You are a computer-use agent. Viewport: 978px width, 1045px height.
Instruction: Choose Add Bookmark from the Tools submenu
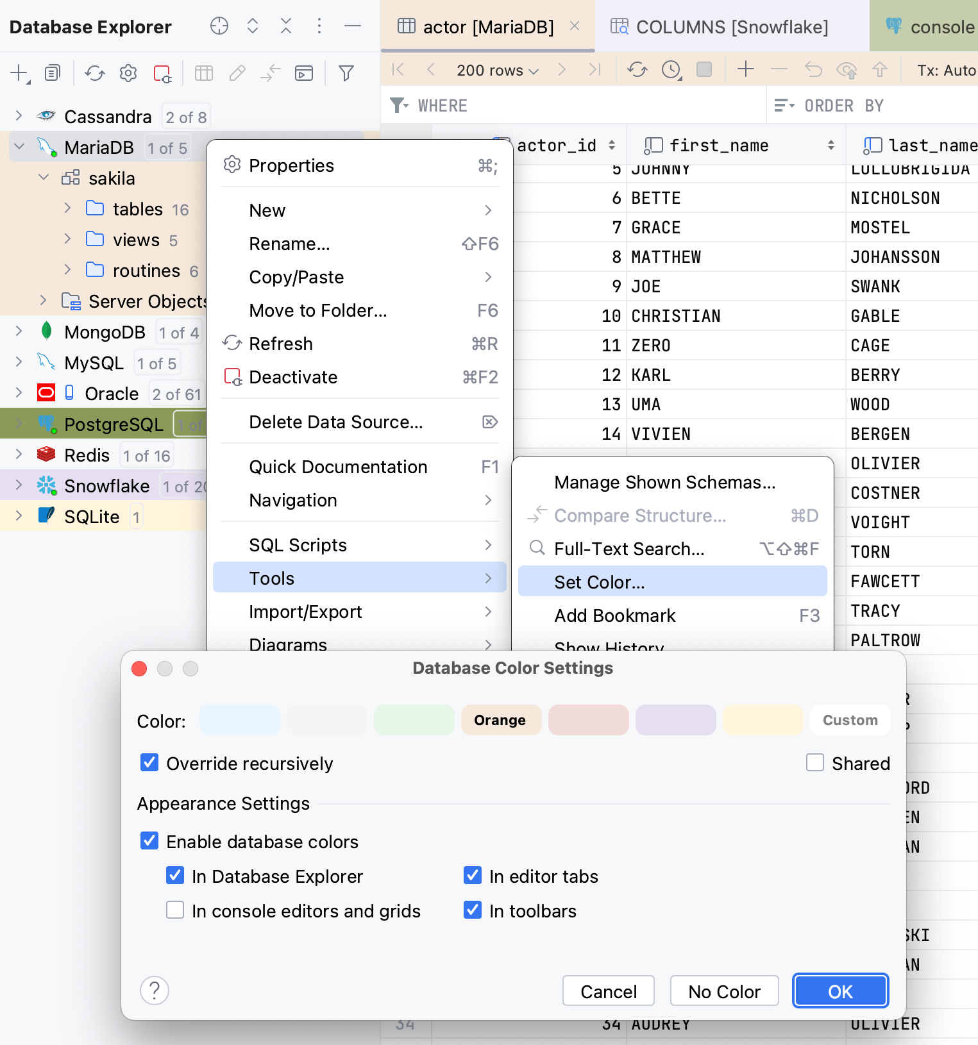coord(614,615)
